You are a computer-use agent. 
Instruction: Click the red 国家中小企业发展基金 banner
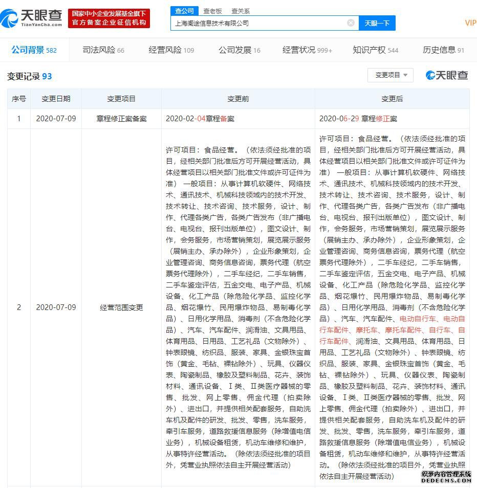tap(109, 18)
